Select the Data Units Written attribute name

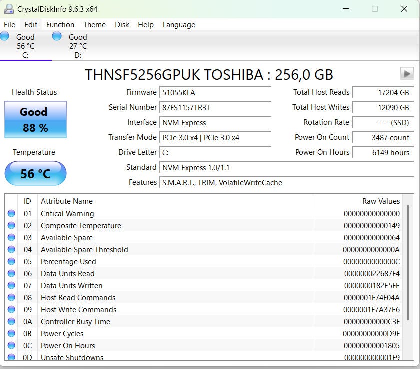72,286
